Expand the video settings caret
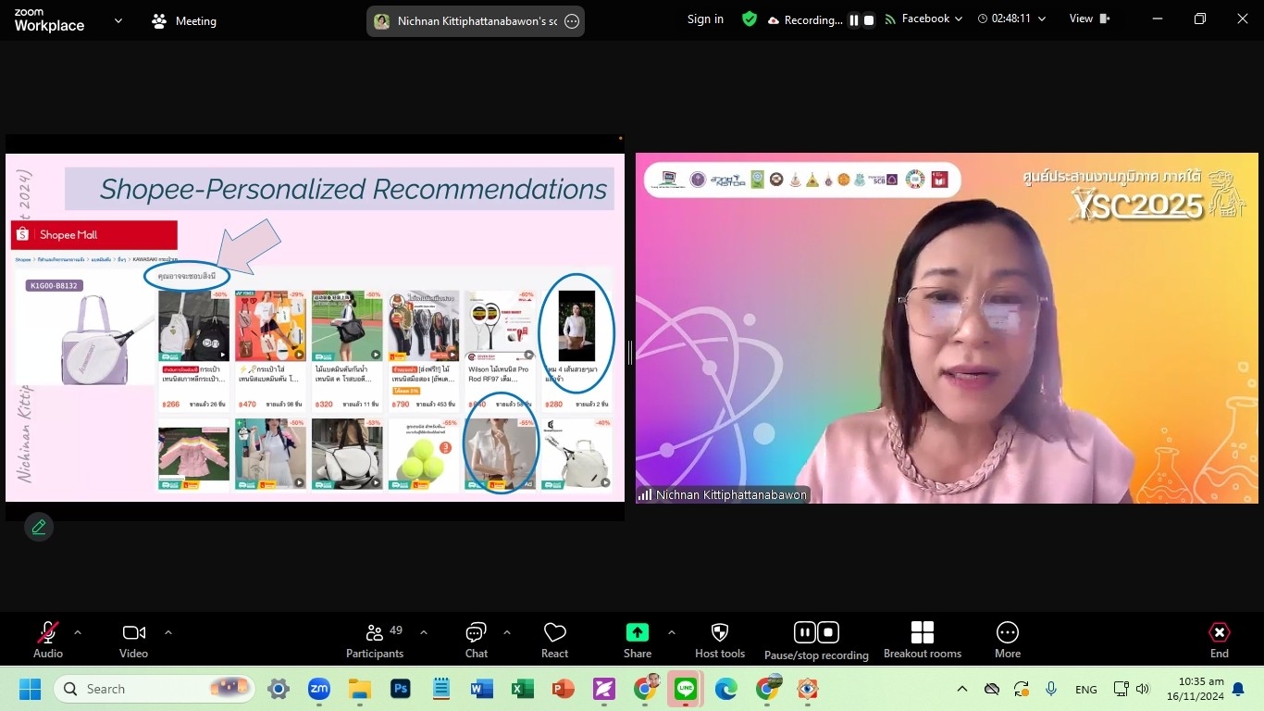 tap(168, 632)
